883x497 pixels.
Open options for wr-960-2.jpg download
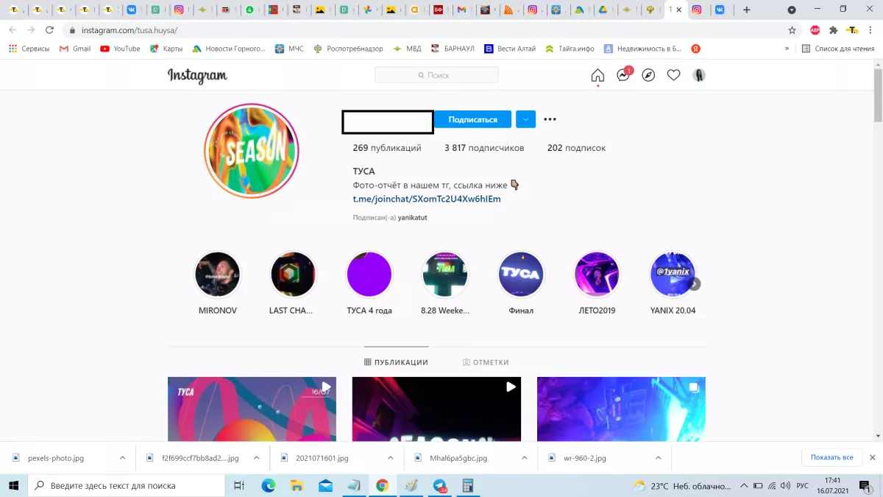click(x=659, y=458)
